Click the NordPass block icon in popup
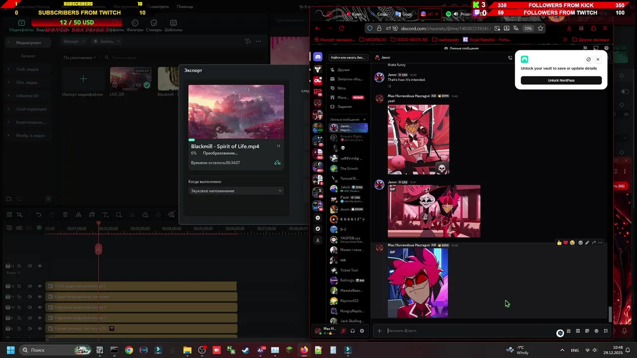The height and width of the screenshot is (358, 637). point(588,59)
